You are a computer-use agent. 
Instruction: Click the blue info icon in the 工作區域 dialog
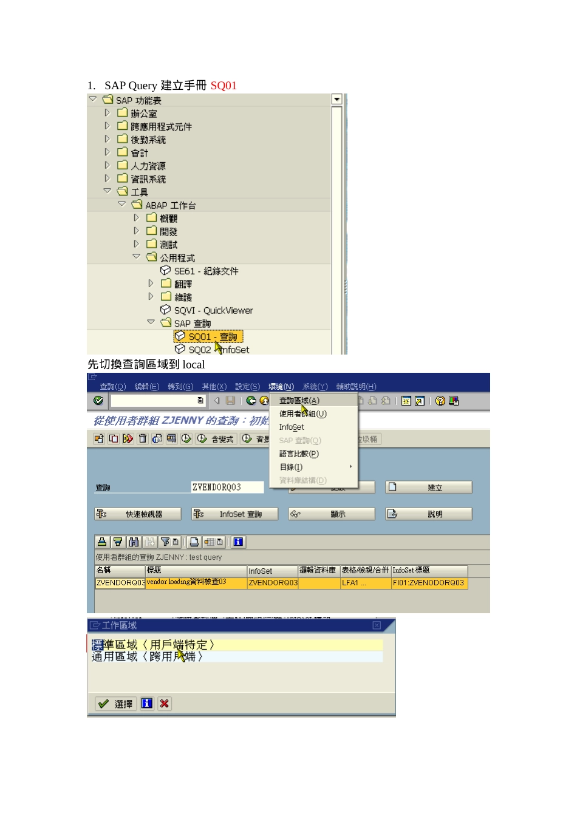click(147, 704)
